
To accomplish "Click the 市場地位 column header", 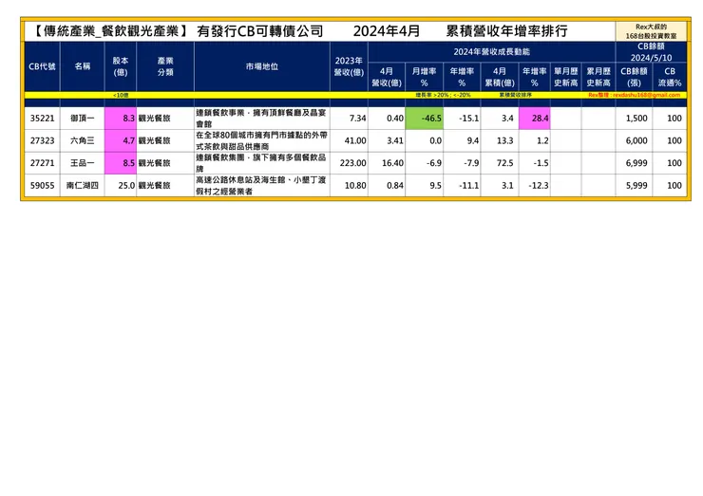I will (x=262, y=66).
